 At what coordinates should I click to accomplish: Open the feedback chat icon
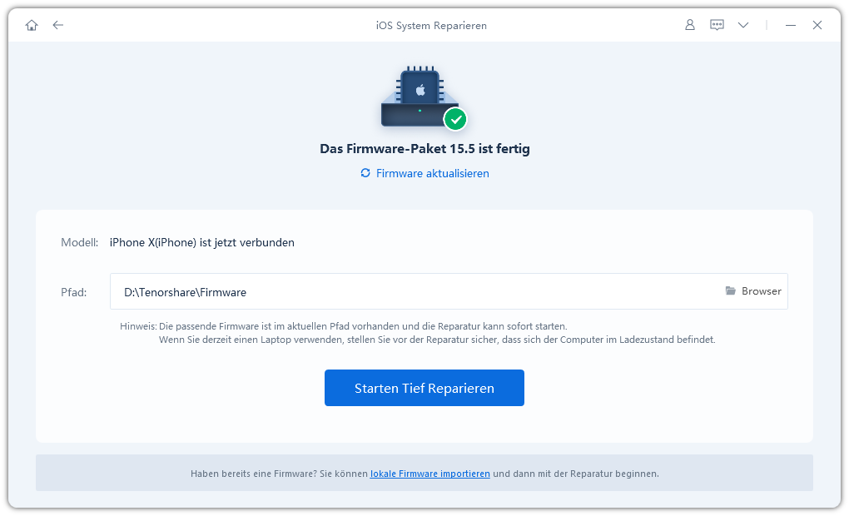point(717,25)
